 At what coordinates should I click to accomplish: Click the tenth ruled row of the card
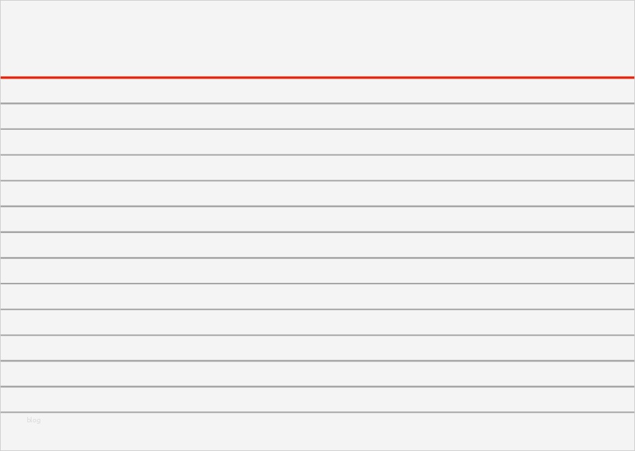[x=317, y=323]
